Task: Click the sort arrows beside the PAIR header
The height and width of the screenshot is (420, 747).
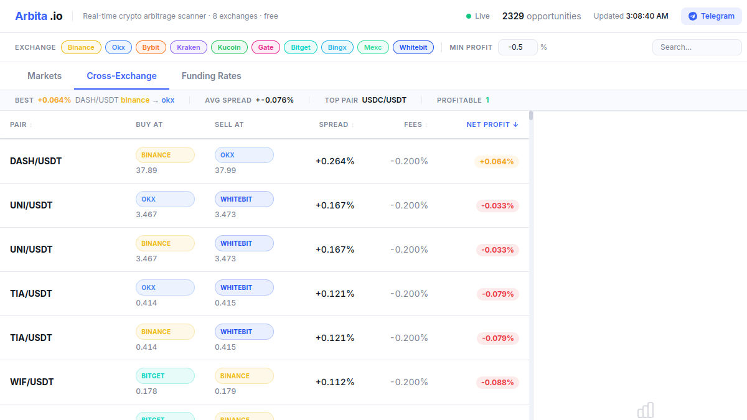Action: coord(31,125)
